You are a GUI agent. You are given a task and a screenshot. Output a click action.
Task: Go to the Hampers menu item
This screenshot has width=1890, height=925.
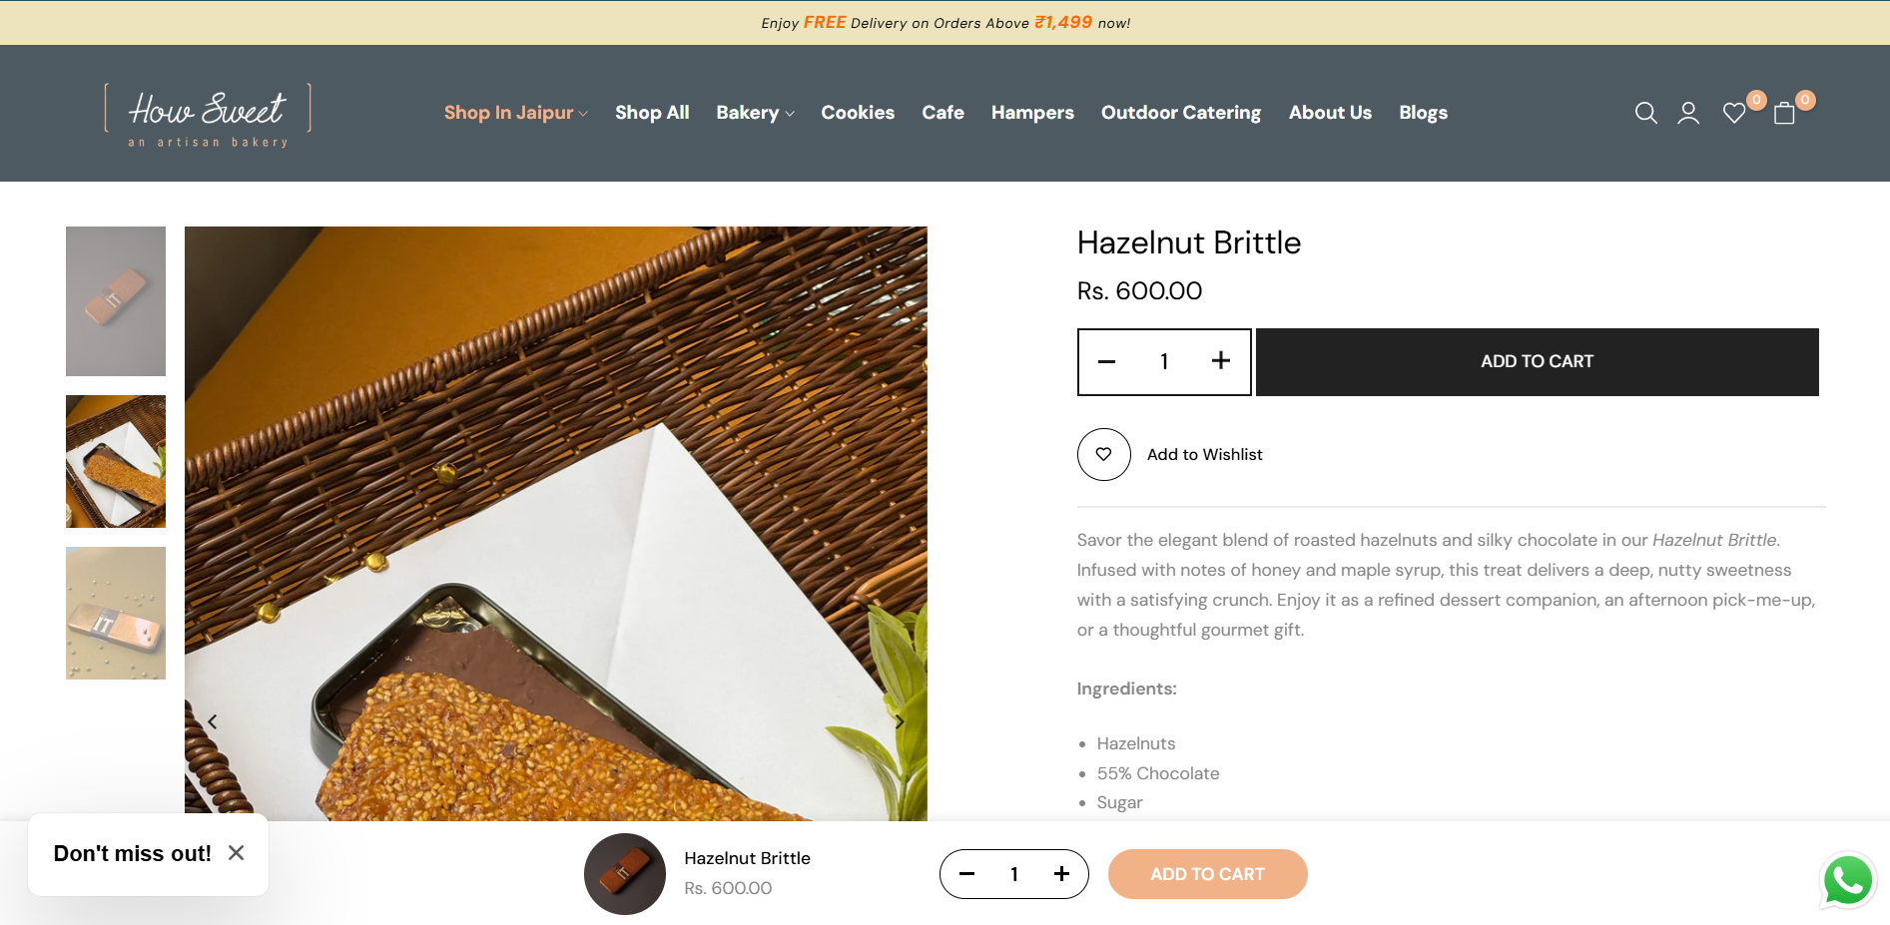point(1032,113)
